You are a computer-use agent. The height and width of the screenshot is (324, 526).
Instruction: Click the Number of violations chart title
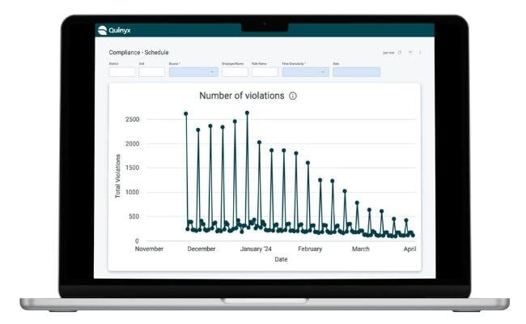coord(241,96)
